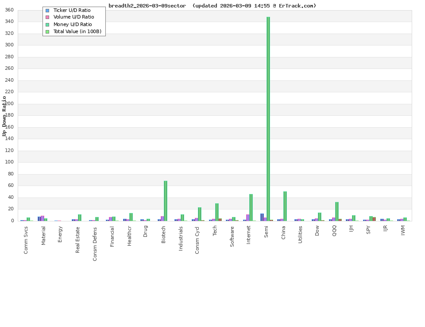
Task: Click the Money U/D Ratio legend swatch
Action: coord(47,24)
